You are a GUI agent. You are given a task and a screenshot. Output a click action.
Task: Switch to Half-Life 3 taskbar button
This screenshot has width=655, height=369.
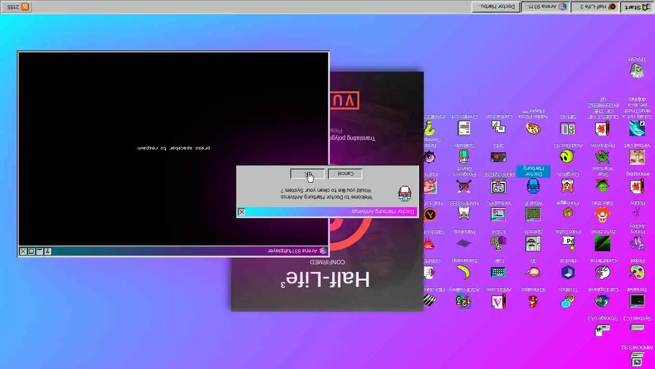595,7
